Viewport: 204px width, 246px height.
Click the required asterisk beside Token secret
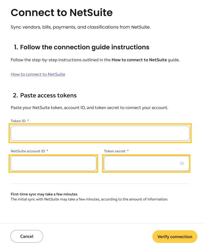pos(128,151)
